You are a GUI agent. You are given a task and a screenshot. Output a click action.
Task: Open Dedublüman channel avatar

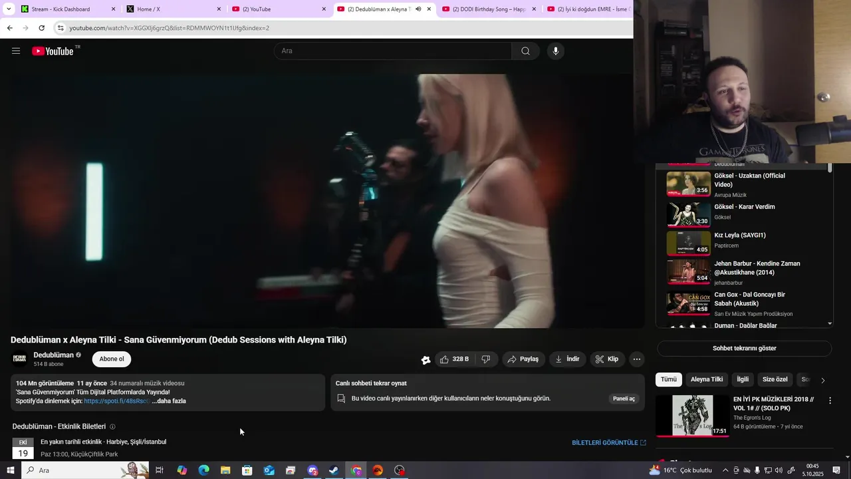20,359
